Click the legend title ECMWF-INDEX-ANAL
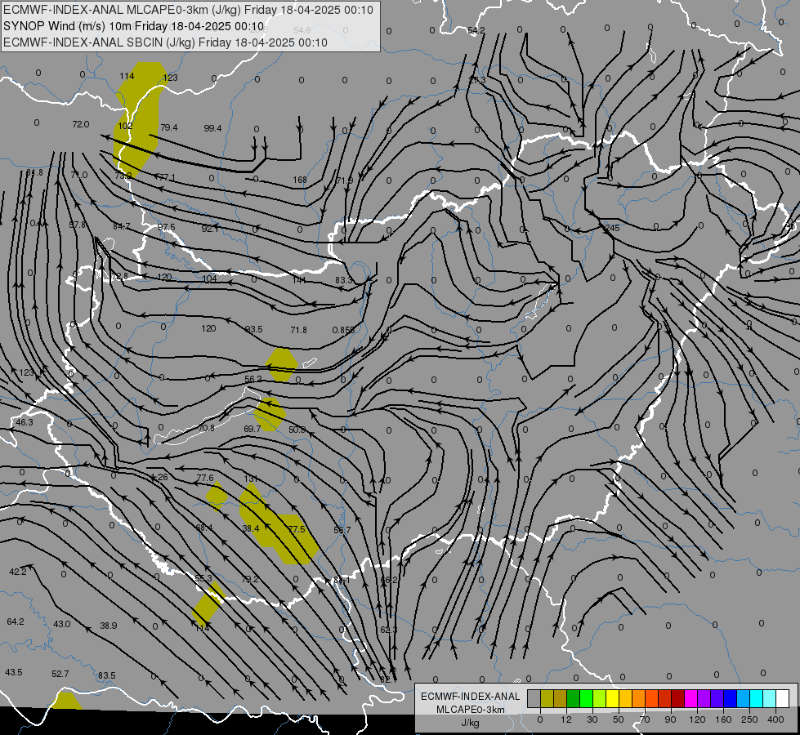This screenshot has height=735, width=800. tap(470, 697)
